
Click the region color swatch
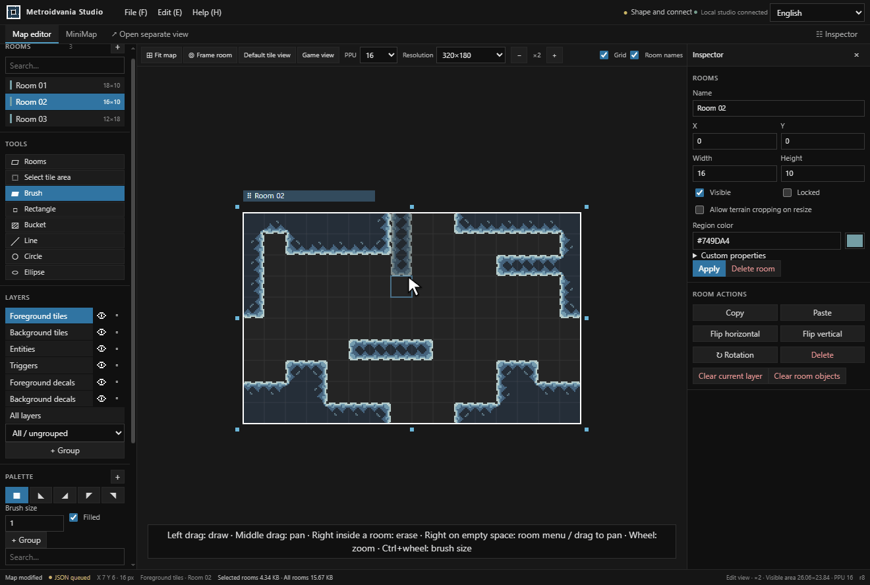click(x=855, y=240)
